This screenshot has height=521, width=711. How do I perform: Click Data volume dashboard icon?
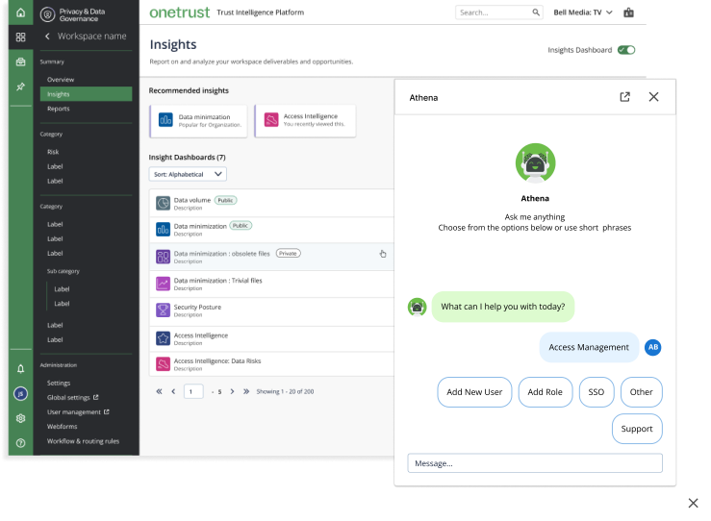tap(164, 203)
